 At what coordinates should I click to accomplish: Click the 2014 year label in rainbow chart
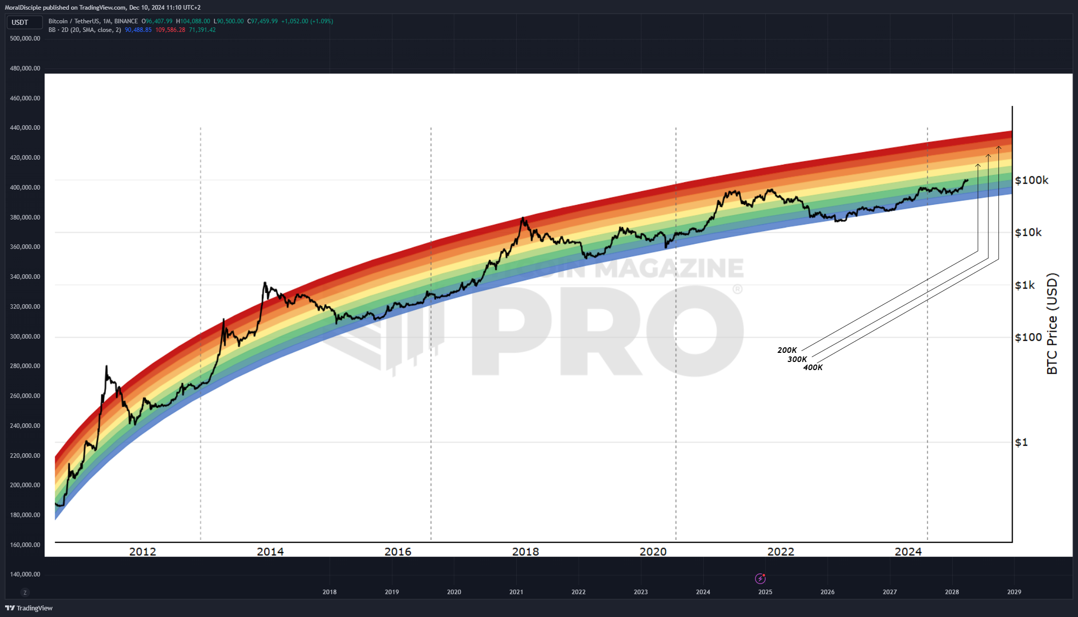point(270,552)
